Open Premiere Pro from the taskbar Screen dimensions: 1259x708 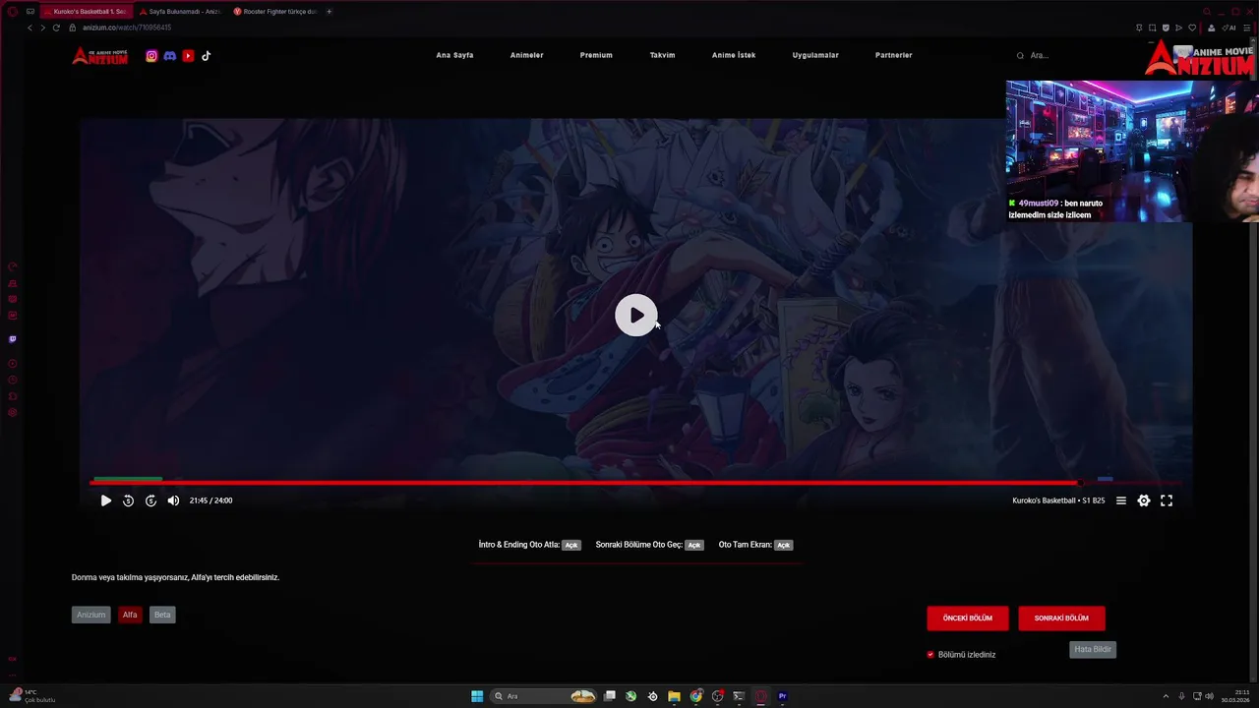pyautogui.click(x=782, y=696)
